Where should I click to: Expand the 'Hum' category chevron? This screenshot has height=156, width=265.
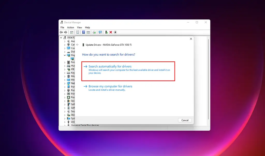(x=65, y=66)
